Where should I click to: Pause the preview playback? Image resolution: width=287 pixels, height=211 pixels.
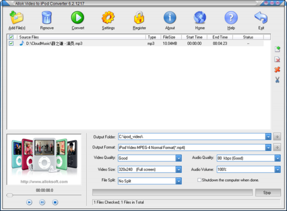[x=42, y=202]
